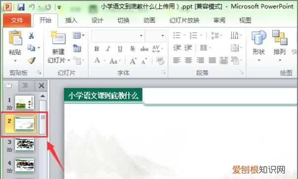298x179 pixels.
Task: Open the Columns dropdown
Action: [205, 48]
